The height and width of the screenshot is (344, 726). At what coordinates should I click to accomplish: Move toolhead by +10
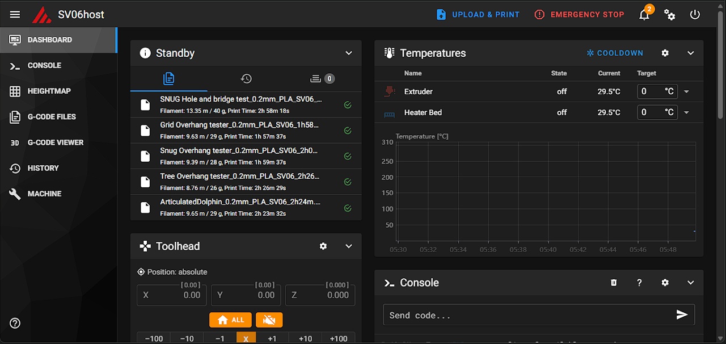coord(305,338)
